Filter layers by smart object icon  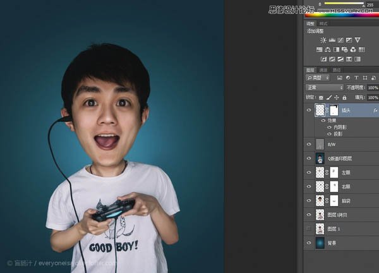pos(373,78)
